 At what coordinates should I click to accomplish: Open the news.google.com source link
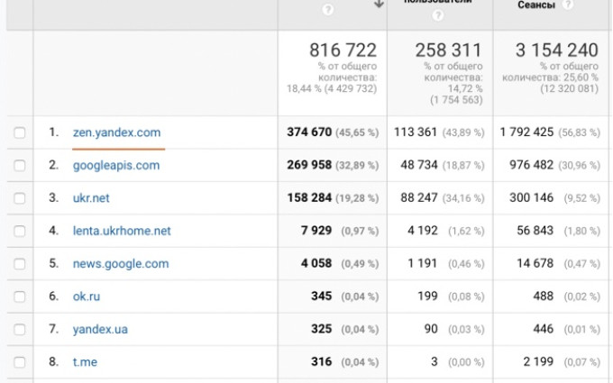(x=121, y=264)
